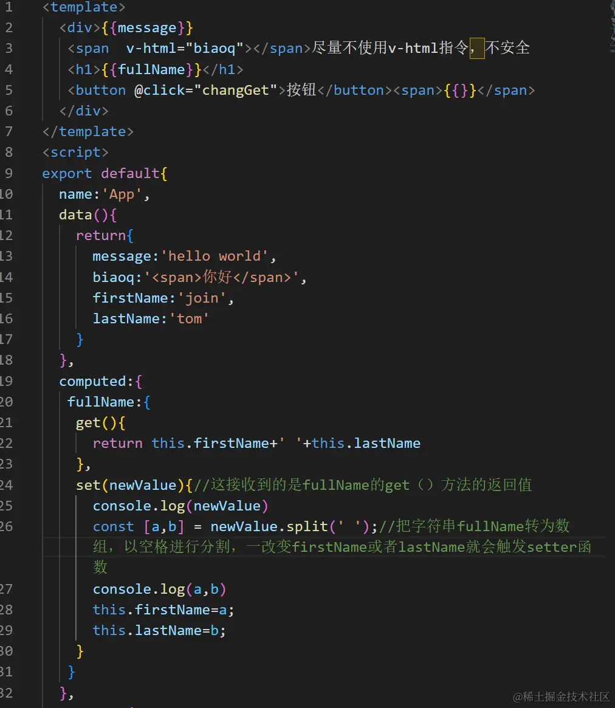Click the empty {{}} interpolation in the span
Screen dimensions: 615x708
[459, 90]
